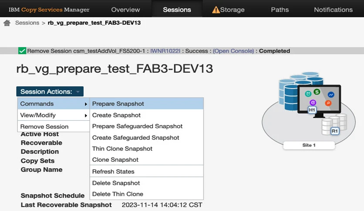Click the Group Name label
Screen dimensions: 364x211
click(x=41, y=170)
